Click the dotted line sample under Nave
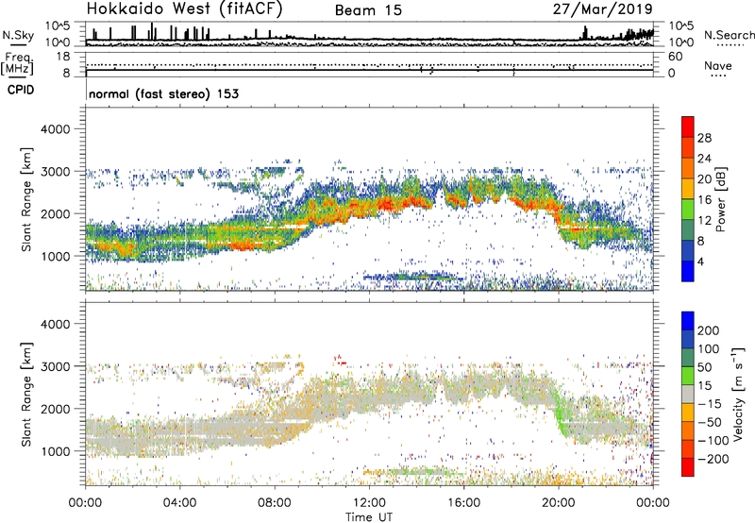Viewport: 755px width, 523px height. pyautogui.click(x=718, y=76)
